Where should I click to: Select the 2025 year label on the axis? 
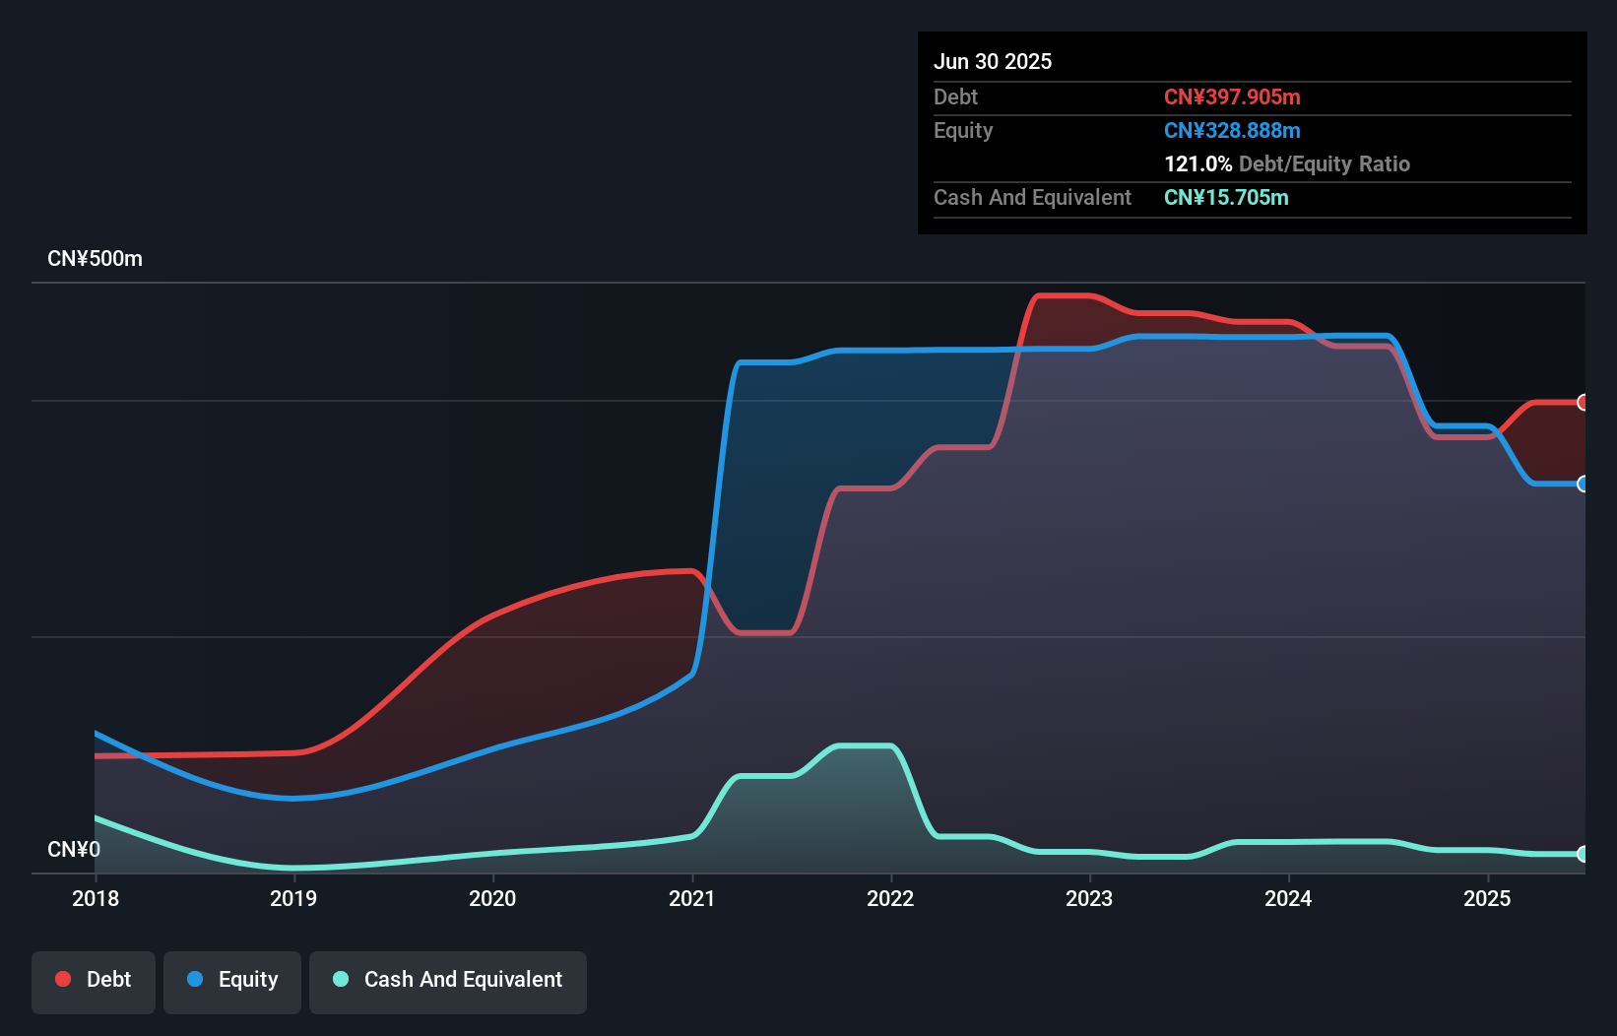(x=1489, y=898)
